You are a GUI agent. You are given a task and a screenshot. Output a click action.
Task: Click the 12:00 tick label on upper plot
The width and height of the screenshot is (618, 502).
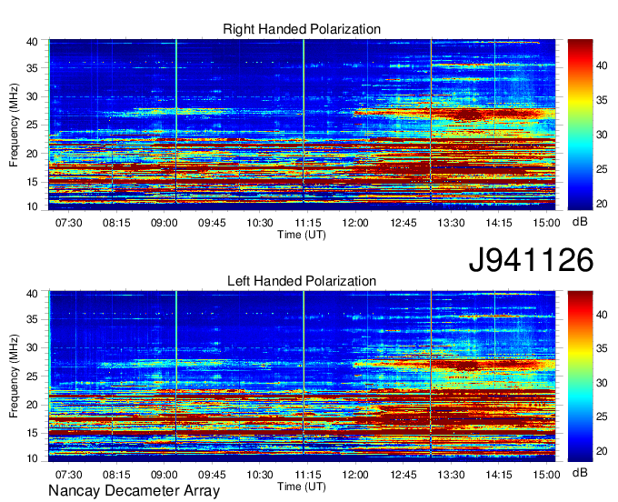pyautogui.click(x=355, y=223)
